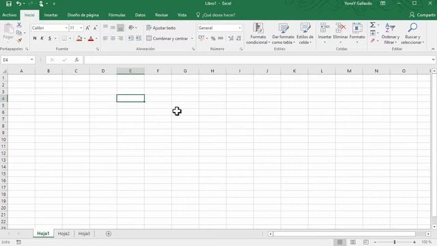
Task: Add a new sheet with plus button
Action: coord(109,234)
